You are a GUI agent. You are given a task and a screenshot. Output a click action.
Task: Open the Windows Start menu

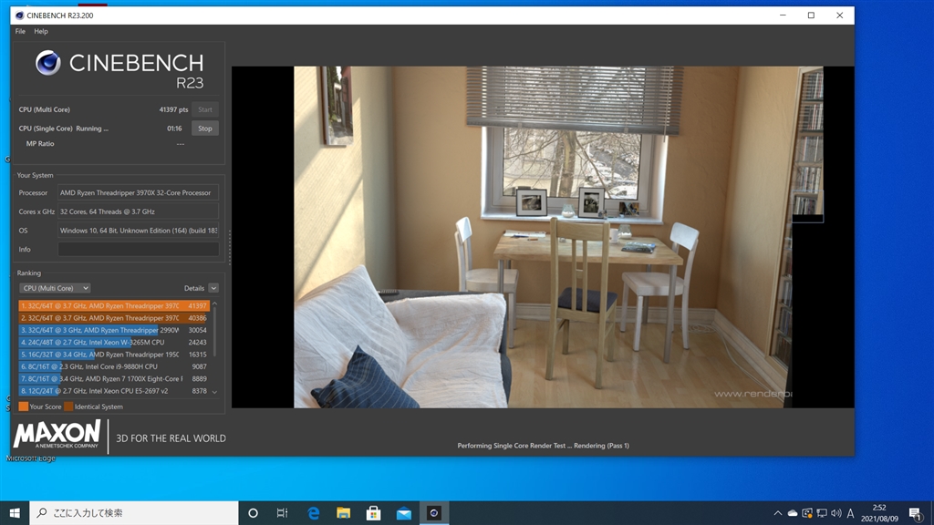[15, 512]
